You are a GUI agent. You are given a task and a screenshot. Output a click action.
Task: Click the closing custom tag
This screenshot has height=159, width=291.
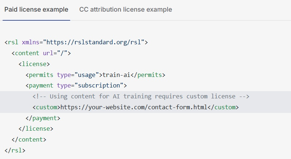click(x=223, y=107)
